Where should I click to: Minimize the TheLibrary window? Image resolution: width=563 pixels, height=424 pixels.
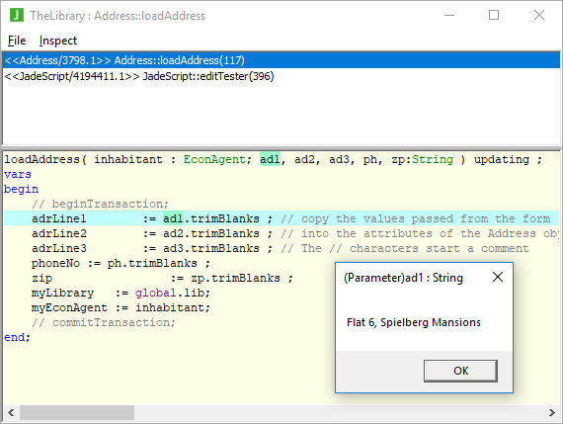pyautogui.click(x=449, y=15)
